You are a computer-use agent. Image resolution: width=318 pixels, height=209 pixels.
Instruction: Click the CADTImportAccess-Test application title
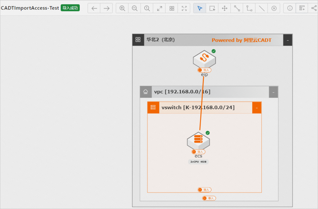(x=30, y=8)
